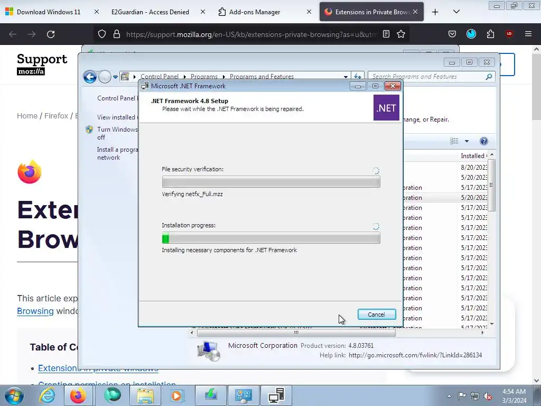
Task: Click the Turn Windows features on or off link
Action: 117,133
